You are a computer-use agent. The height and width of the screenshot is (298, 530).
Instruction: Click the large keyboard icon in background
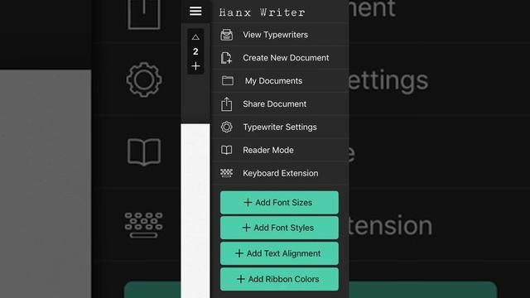pyautogui.click(x=143, y=225)
